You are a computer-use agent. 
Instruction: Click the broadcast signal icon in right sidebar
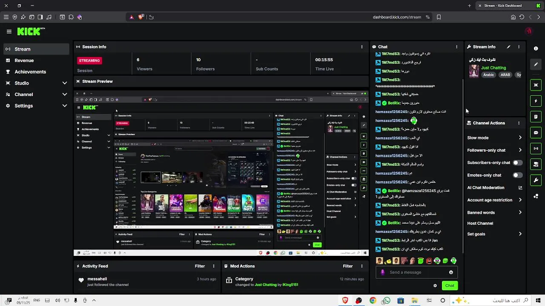[x=536, y=148]
